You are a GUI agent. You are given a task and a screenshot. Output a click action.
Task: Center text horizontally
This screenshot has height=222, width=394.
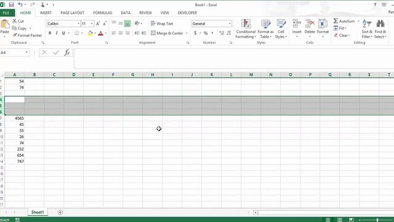click(x=121, y=33)
